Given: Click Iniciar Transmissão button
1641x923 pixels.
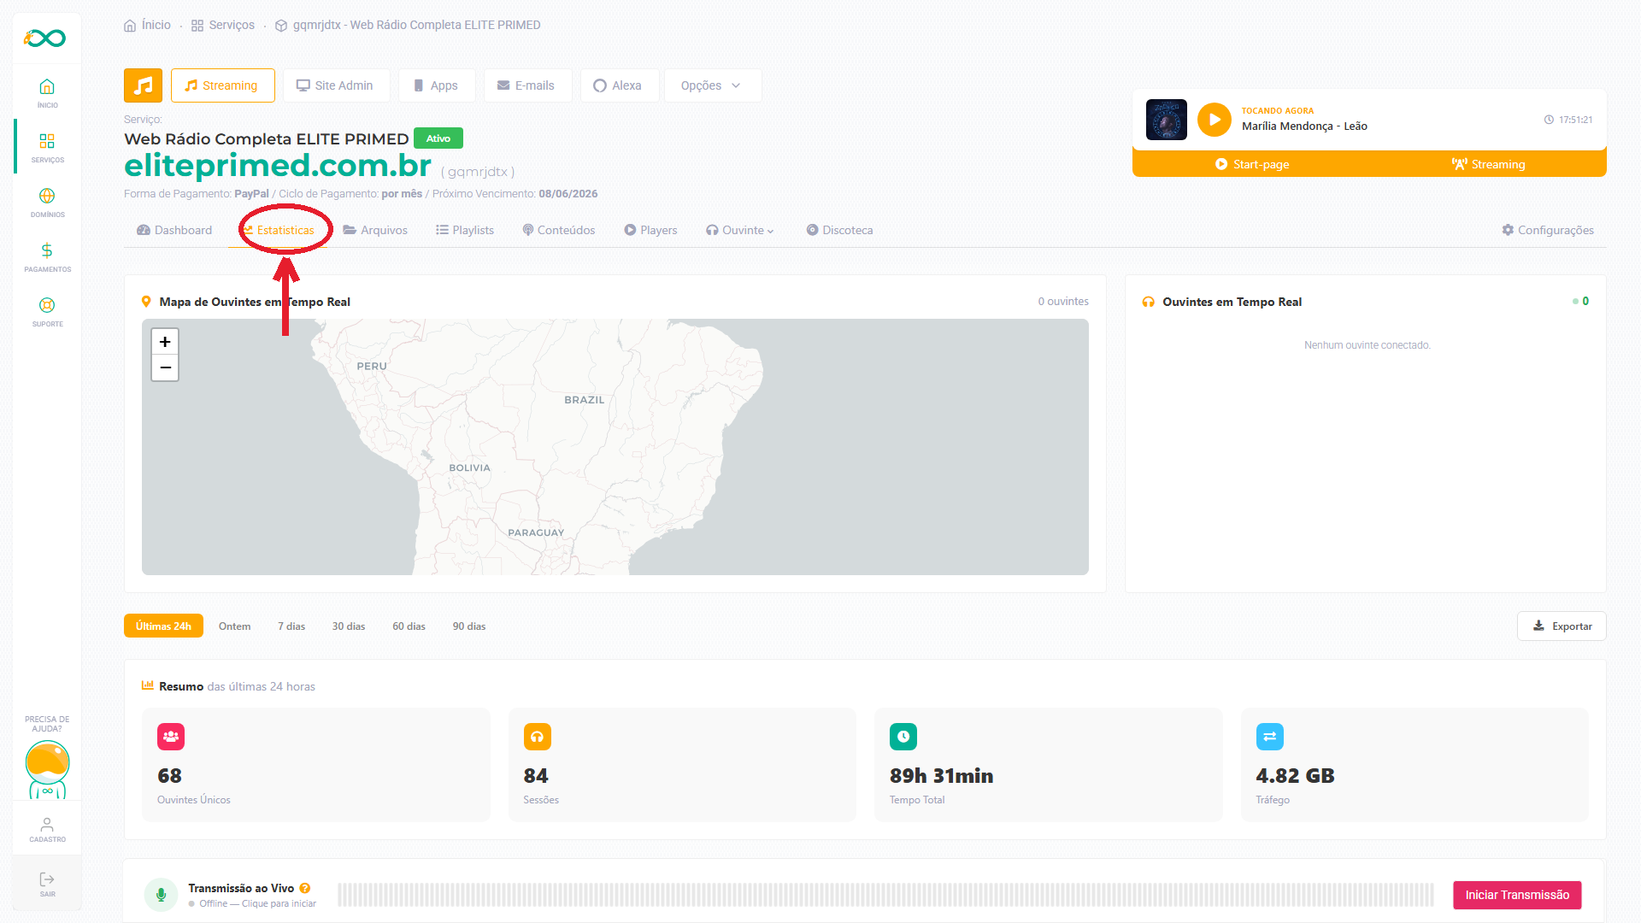Looking at the screenshot, I should coord(1517,895).
